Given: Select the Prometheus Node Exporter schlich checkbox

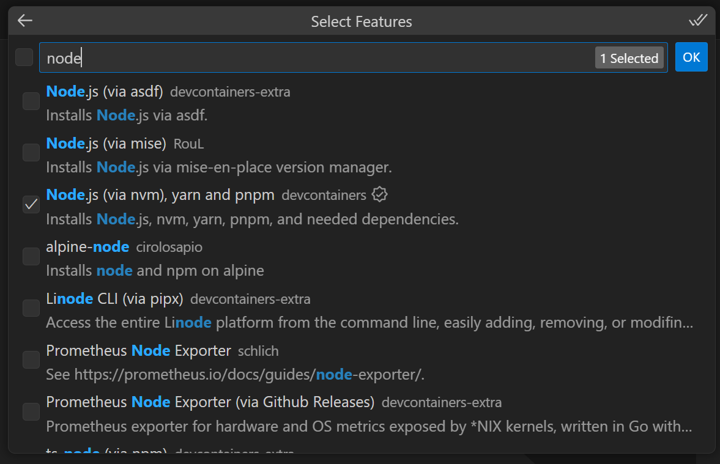Looking at the screenshot, I should (x=31, y=360).
